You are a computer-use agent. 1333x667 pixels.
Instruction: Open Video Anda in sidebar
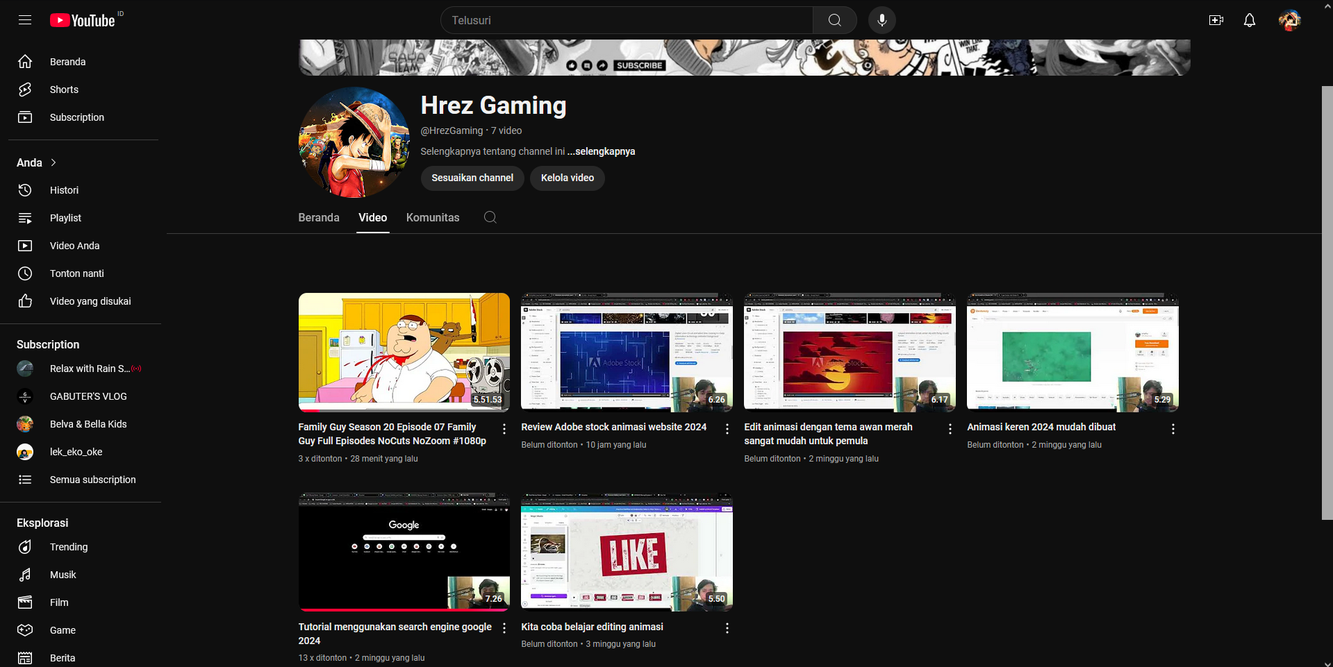coord(83,246)
